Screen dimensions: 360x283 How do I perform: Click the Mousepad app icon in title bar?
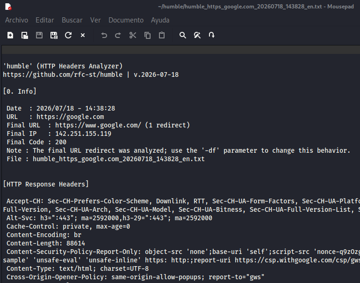8,7
